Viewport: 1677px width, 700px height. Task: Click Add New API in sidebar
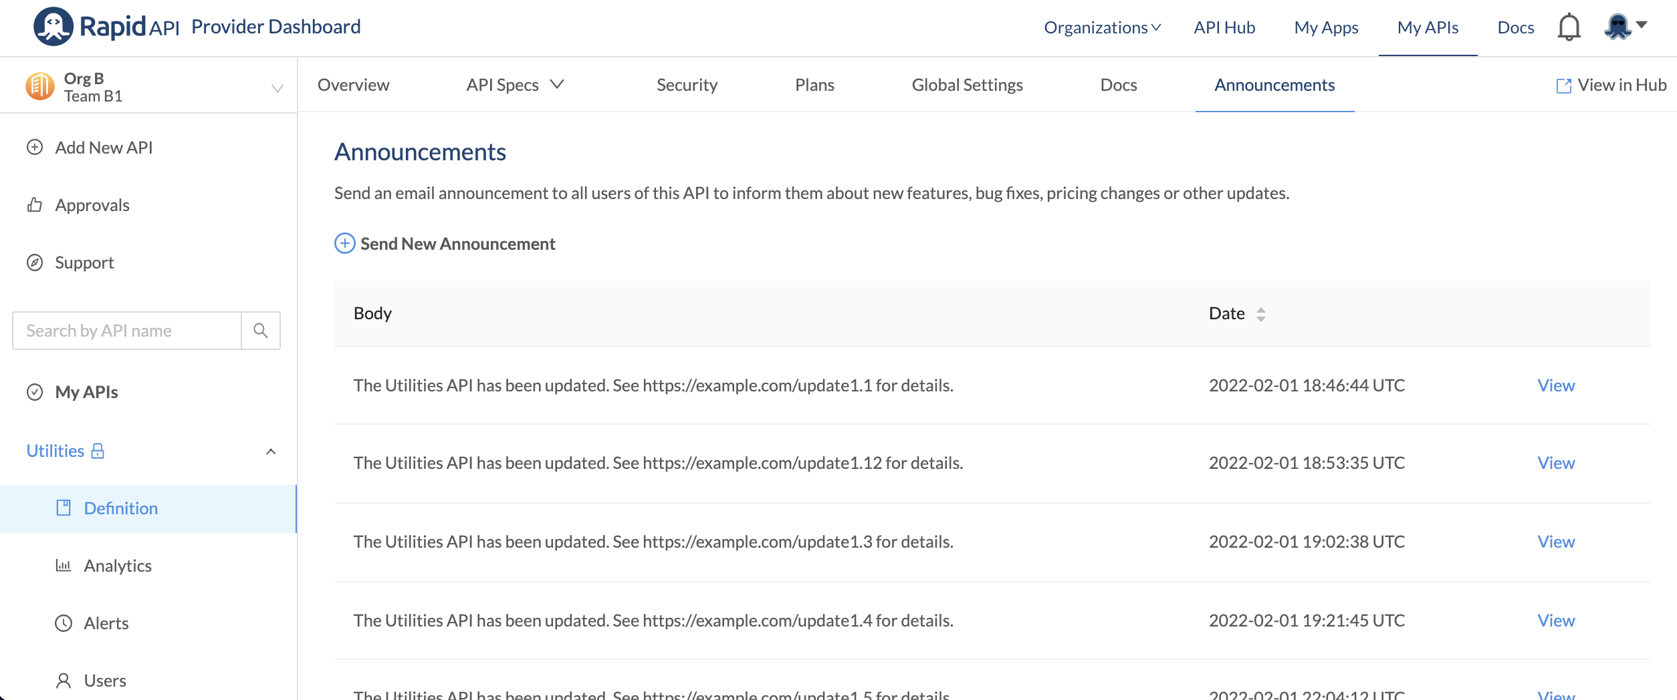pos(104,148)
